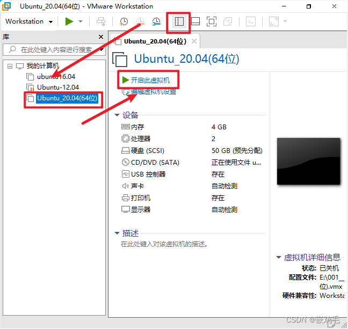This screenshot has width=348, height=329.
Task: Click the virtual machine screen thumbnail
Action: point(308,162)
